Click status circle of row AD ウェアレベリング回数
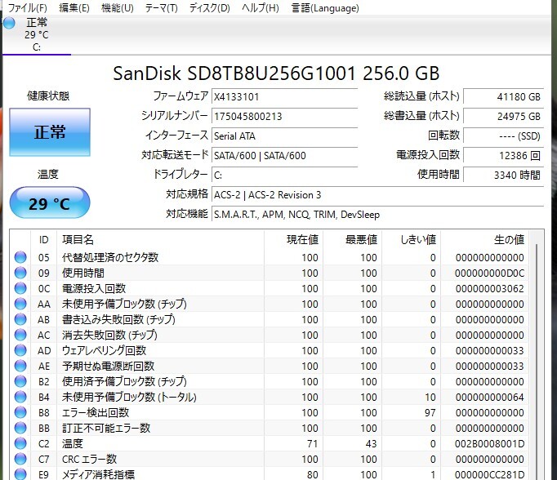The image size is (557, 480). 20,350
